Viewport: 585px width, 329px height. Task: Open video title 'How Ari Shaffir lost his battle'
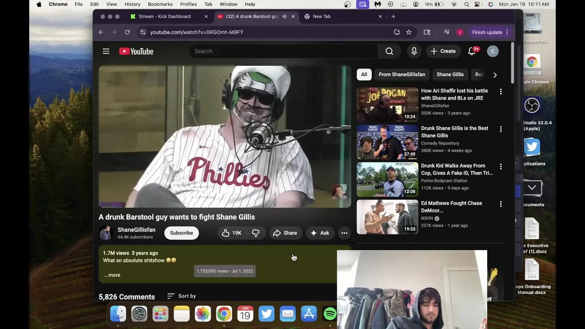[454, 95]
